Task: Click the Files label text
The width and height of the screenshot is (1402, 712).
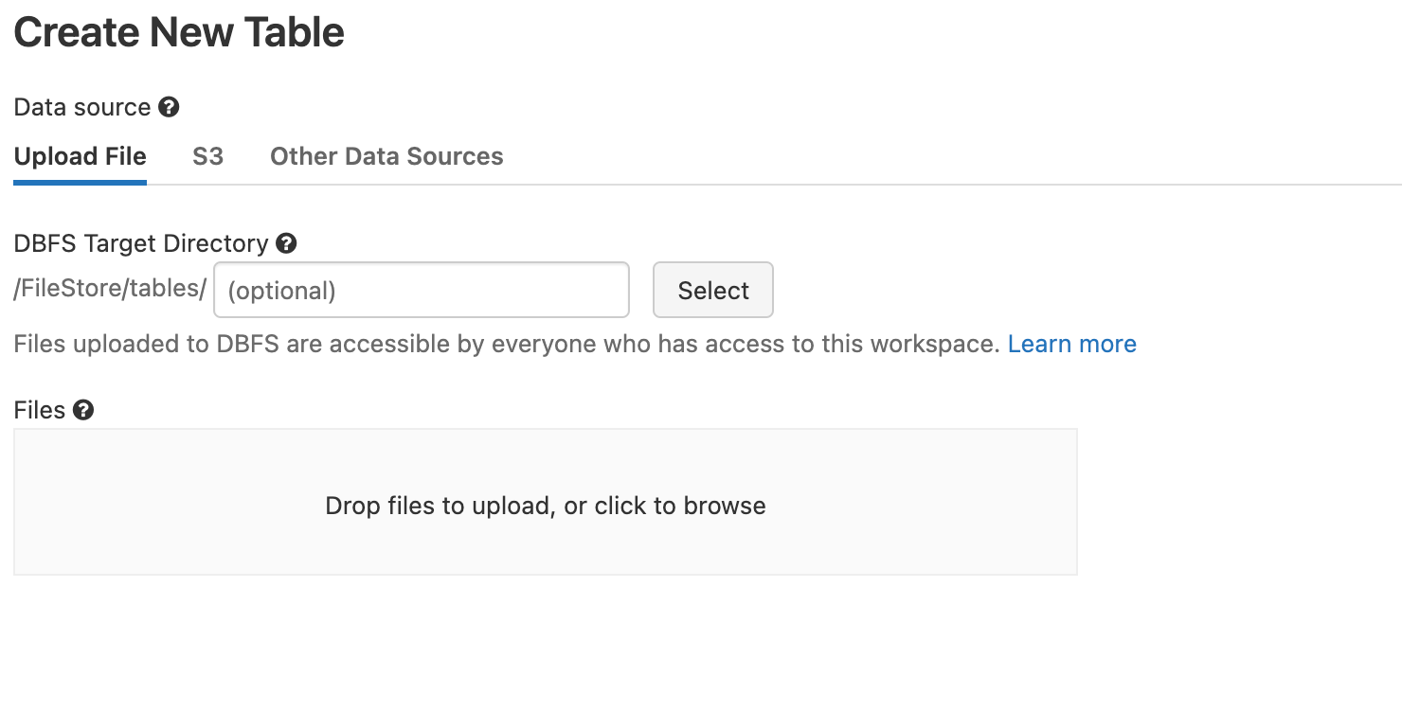Action: pyautogui.click(x=40, y=410)
